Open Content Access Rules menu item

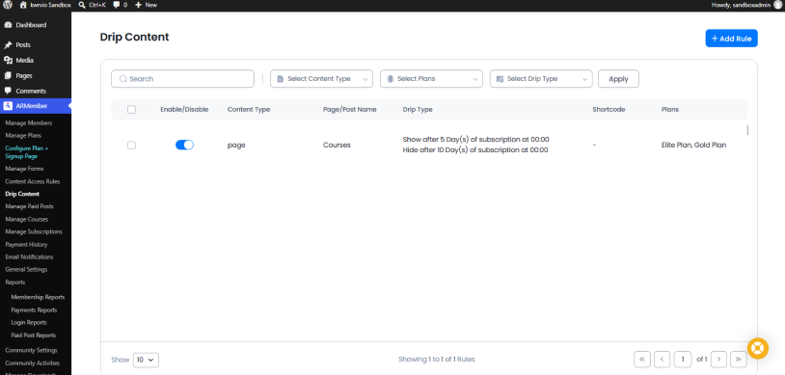point(33,182)
